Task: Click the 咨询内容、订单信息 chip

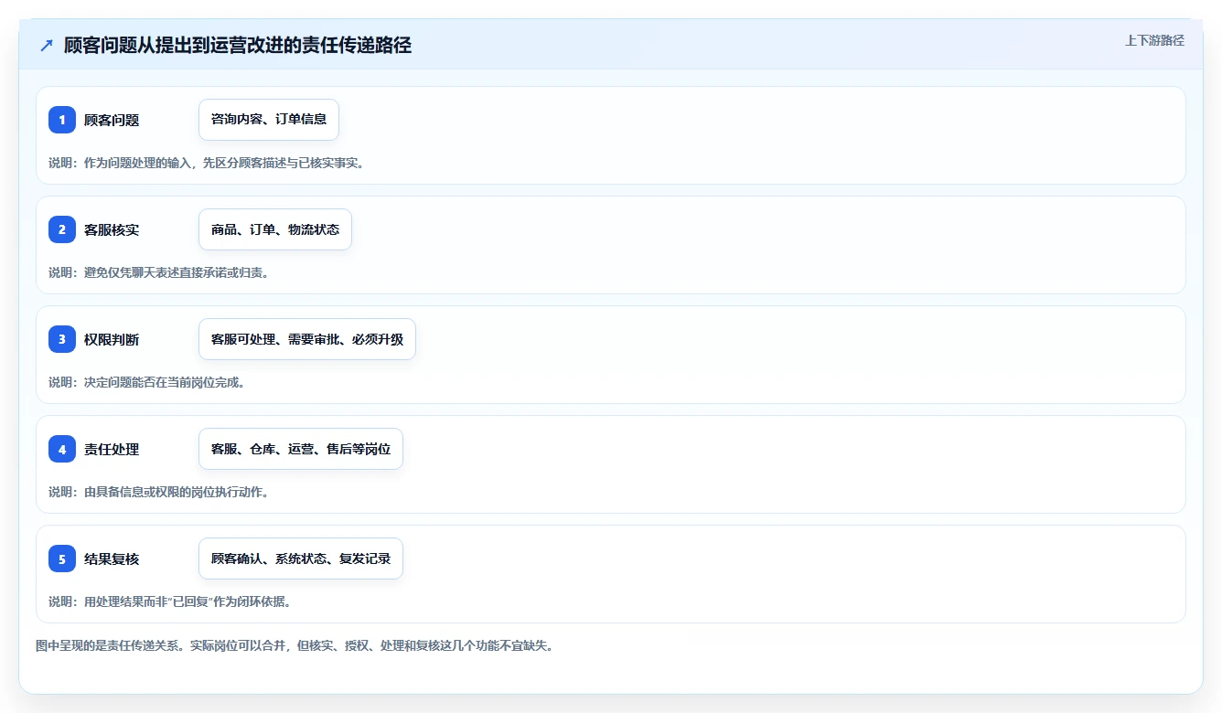Action: (x=269, y=120)
